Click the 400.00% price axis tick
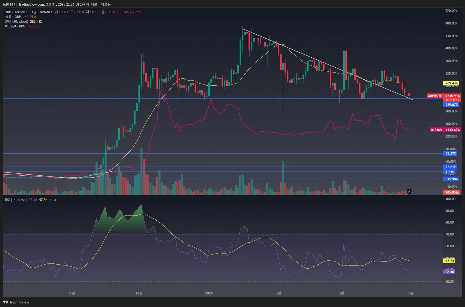The height and width of the screenshot is (307, 465). (451, 48)
